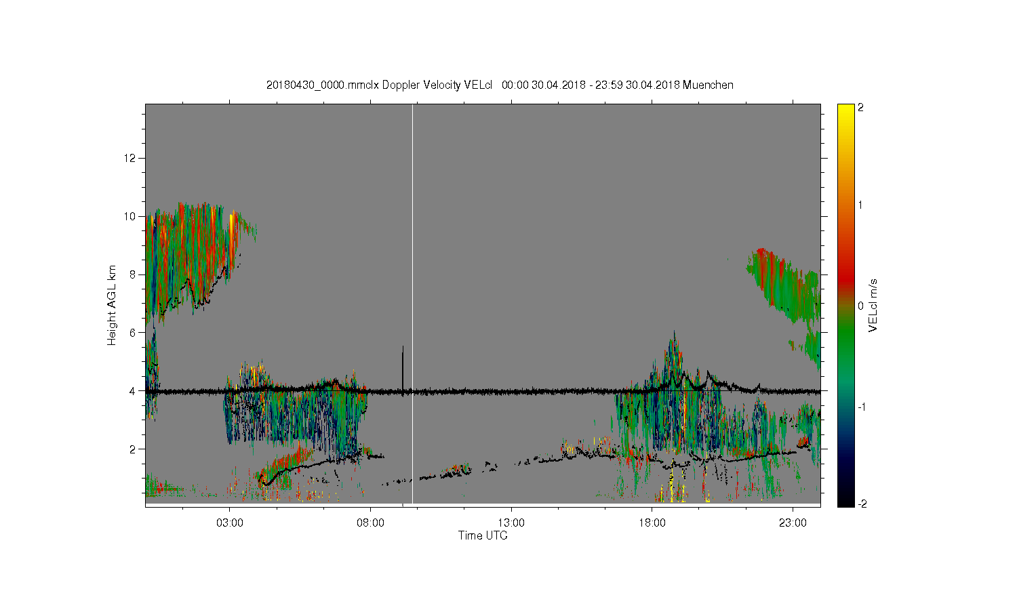Click the 03:00 time axis tick label
This screenshot has height=610, width=1017.
230,523
